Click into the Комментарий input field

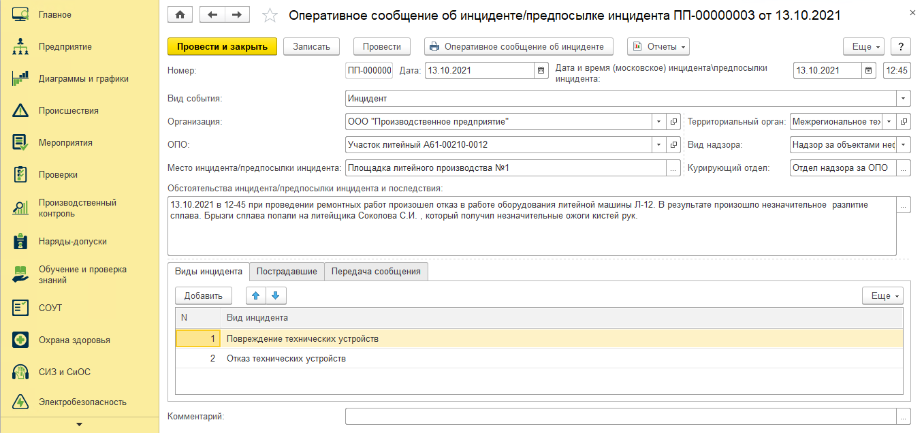621,416
